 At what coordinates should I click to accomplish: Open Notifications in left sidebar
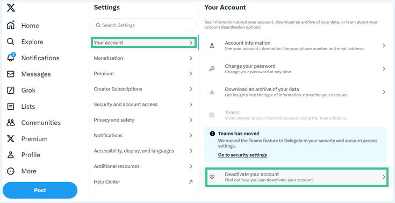pos(40,58)
